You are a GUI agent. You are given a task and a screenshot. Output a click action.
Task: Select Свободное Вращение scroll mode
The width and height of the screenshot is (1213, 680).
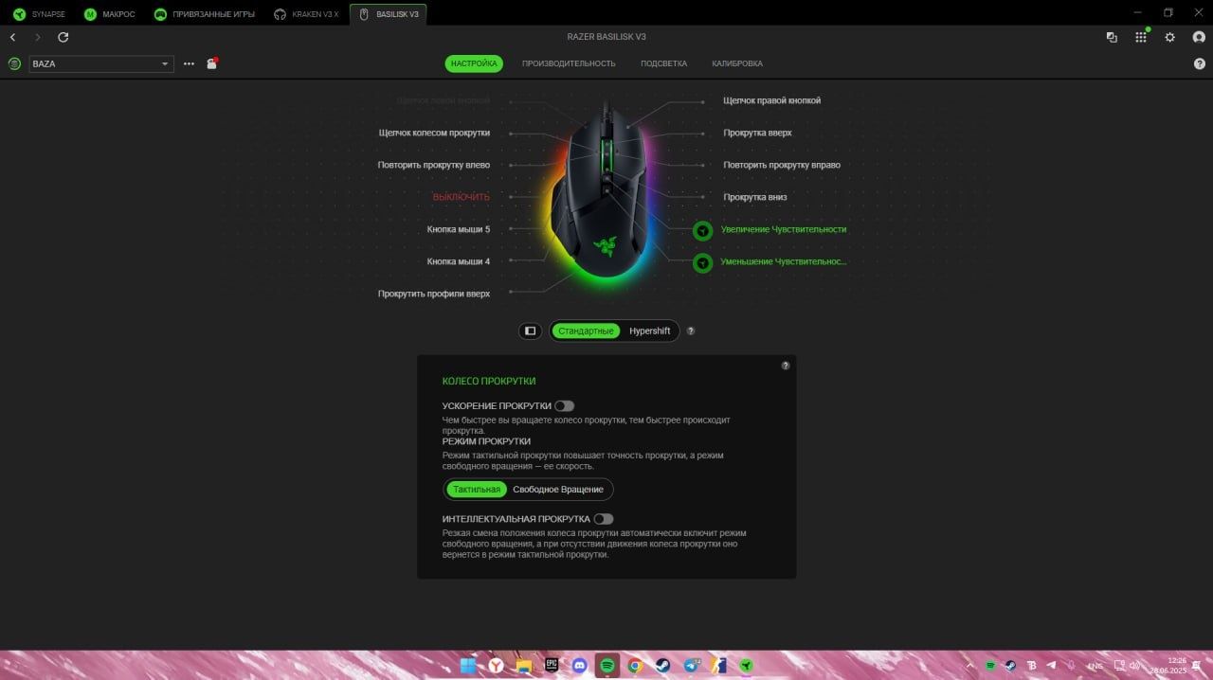558,490
